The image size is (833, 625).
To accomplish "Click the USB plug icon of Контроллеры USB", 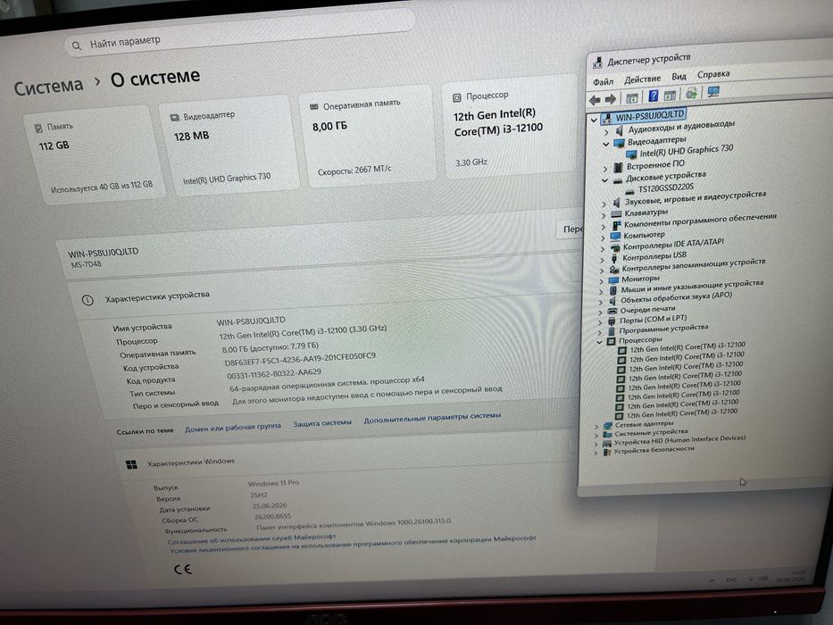I will [614, 258].
